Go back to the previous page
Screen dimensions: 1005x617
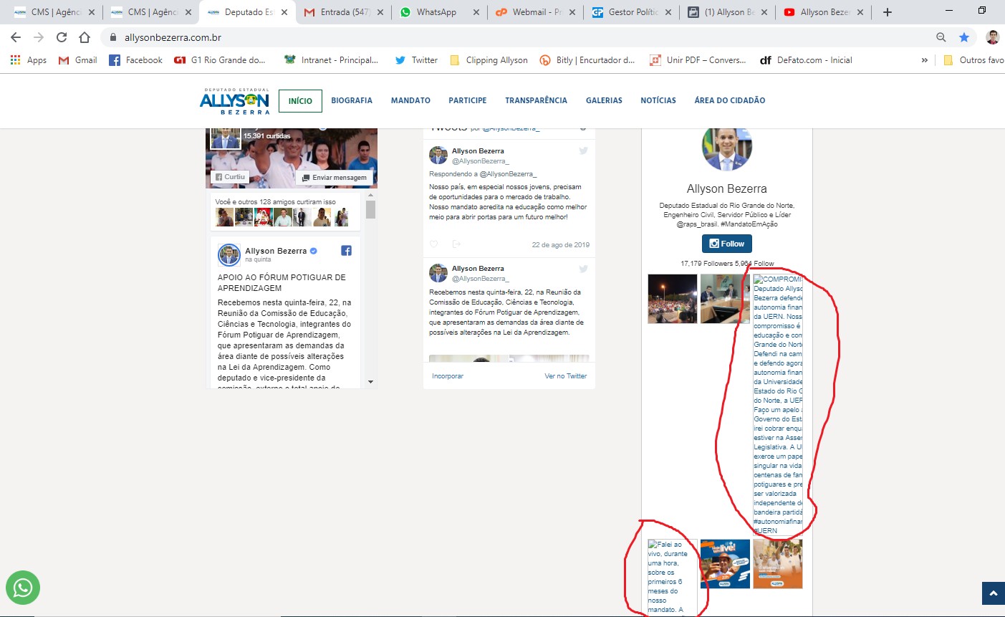pyautogui.click(x=16, y=37)
